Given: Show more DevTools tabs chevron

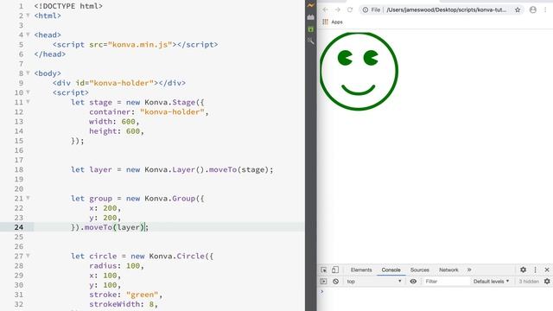Looking at the screenshot, I should [469, 270].
